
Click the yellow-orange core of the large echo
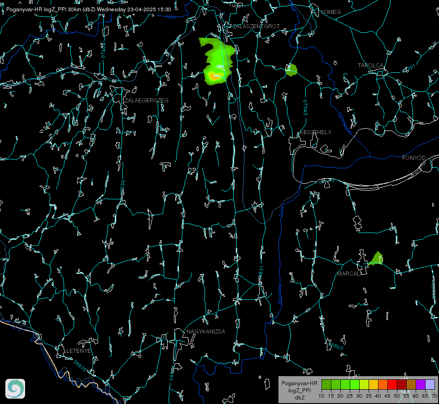point(214,77)
